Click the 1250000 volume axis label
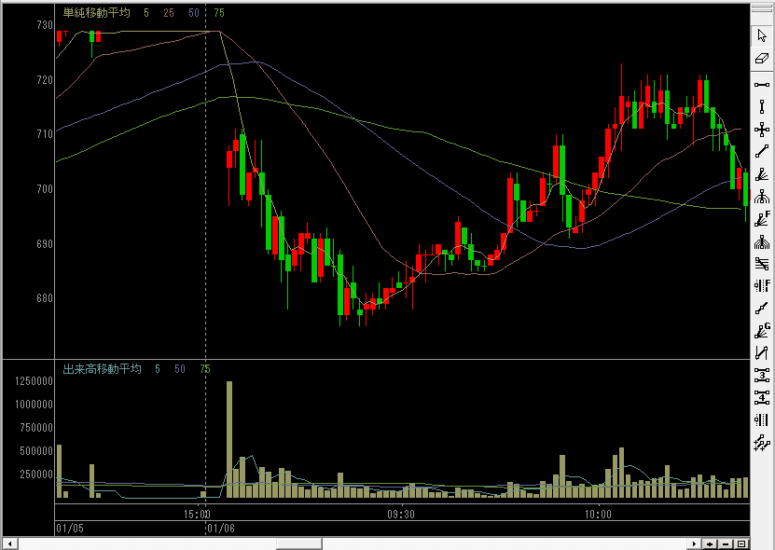 (34, 381)
